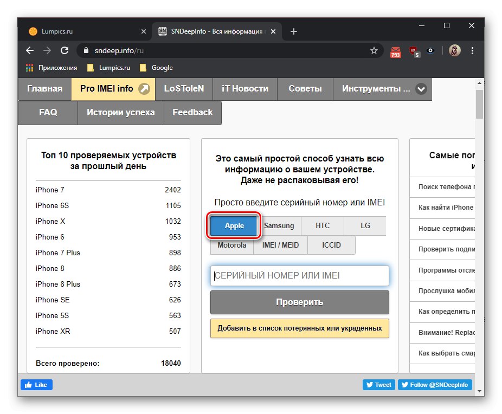This screenshot has width=502, height=414.
Task: Select the IMEI / MEID tab
Action: click(x=280, y=245)
